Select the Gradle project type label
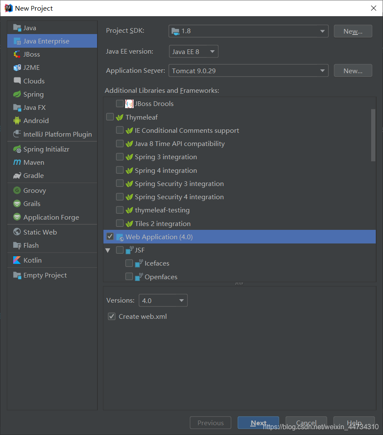This screenshot has height=435, width=383. point(34,176)
